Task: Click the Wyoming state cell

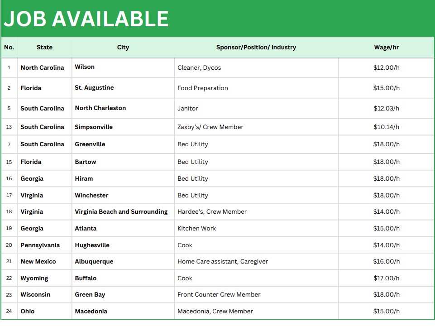Action: click(34, 278)
